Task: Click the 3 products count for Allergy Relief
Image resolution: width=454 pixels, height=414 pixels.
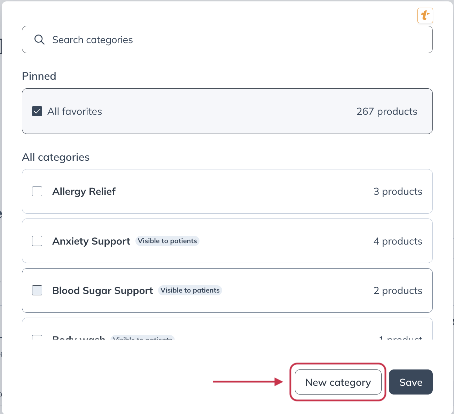Action: [x=398, y=191]
